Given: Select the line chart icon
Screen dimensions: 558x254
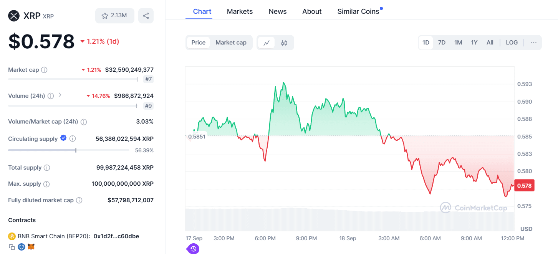Looking at the screenshot, I should [x=267, y=42].
